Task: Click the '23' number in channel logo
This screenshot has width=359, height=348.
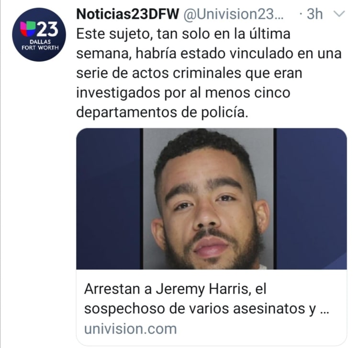Action: (47, 29)
